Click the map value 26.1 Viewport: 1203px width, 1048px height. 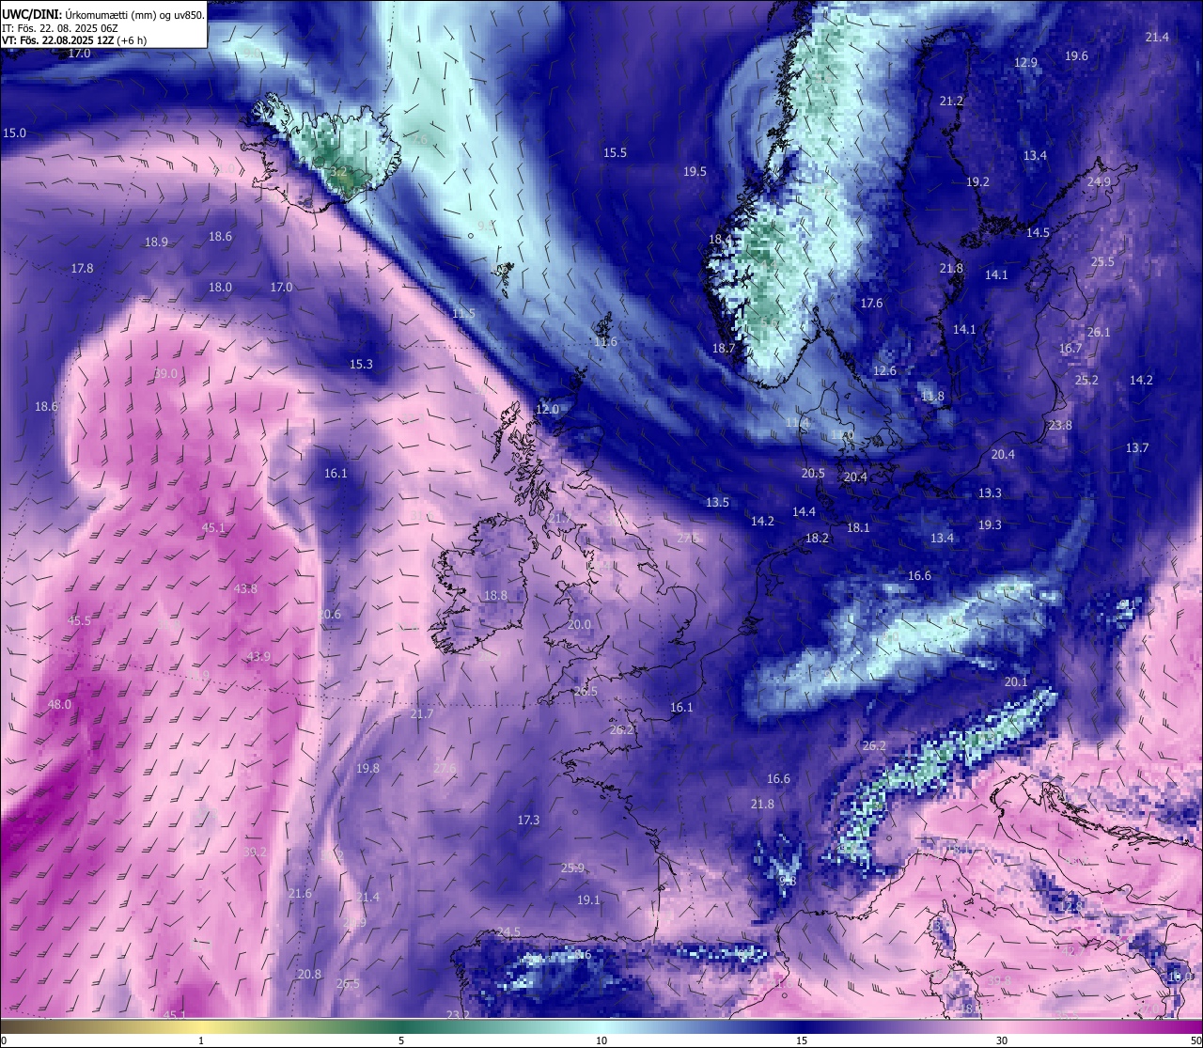coord(1099,333)
